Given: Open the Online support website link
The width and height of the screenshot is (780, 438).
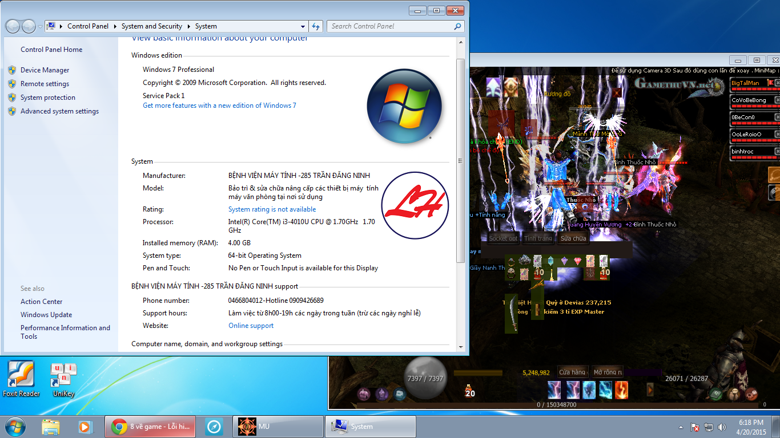Looking at the screenshot, I should coord(251,326).
